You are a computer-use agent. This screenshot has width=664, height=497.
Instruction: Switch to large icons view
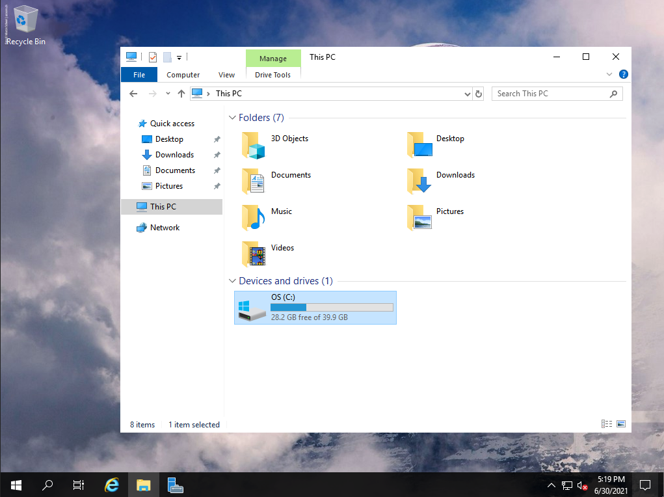click(x=621, y=424)
